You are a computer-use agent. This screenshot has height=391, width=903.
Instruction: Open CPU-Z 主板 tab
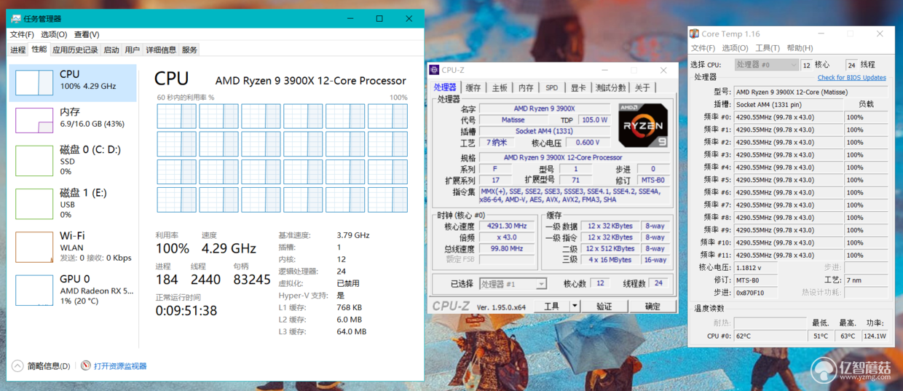(x=500, y=87)
